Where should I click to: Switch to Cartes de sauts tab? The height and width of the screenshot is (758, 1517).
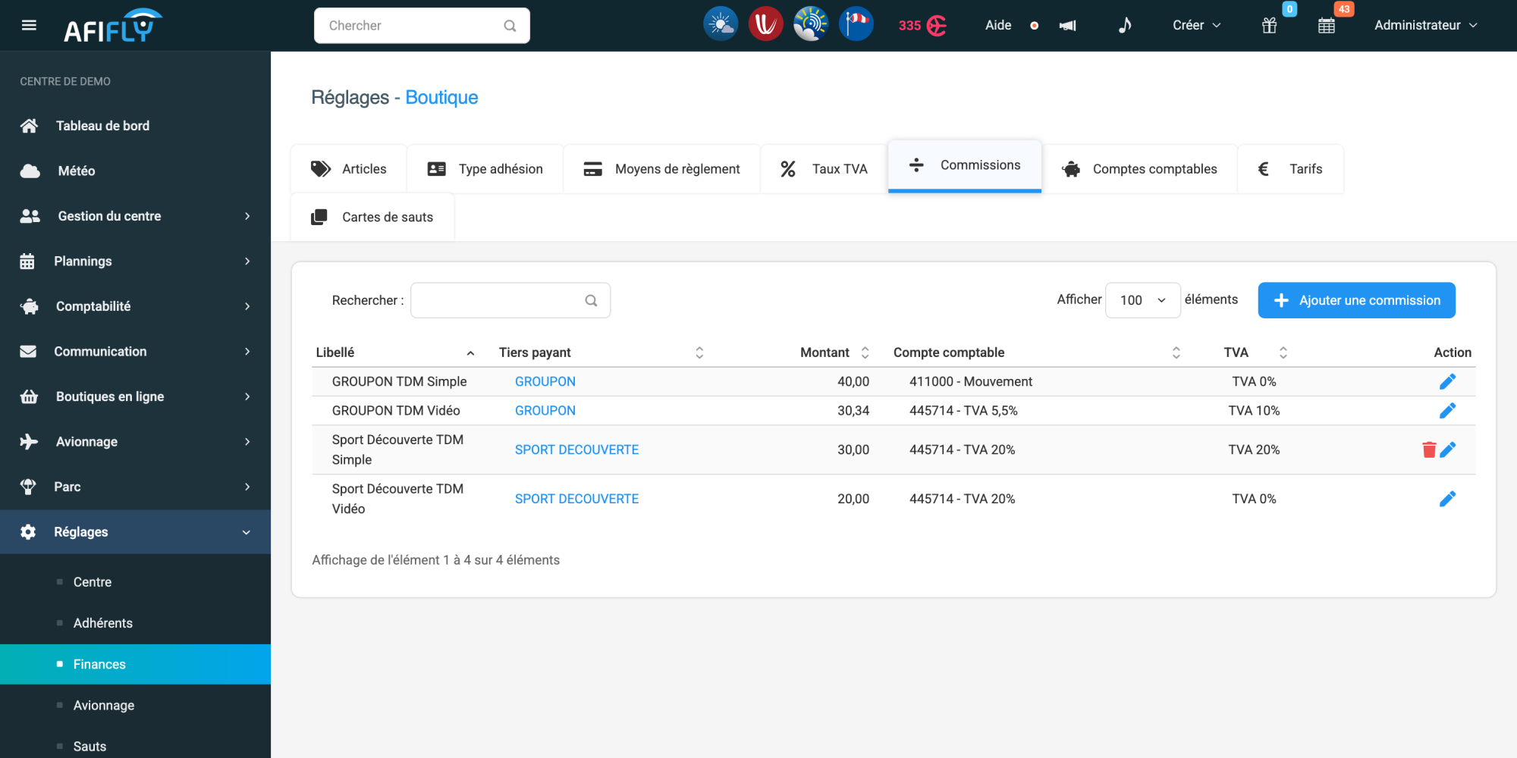click(372, 218)
